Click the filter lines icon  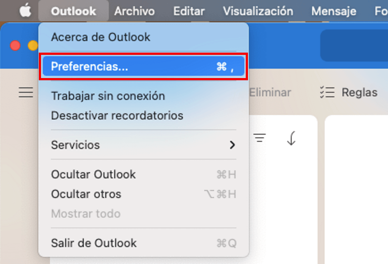coord(259,137)
